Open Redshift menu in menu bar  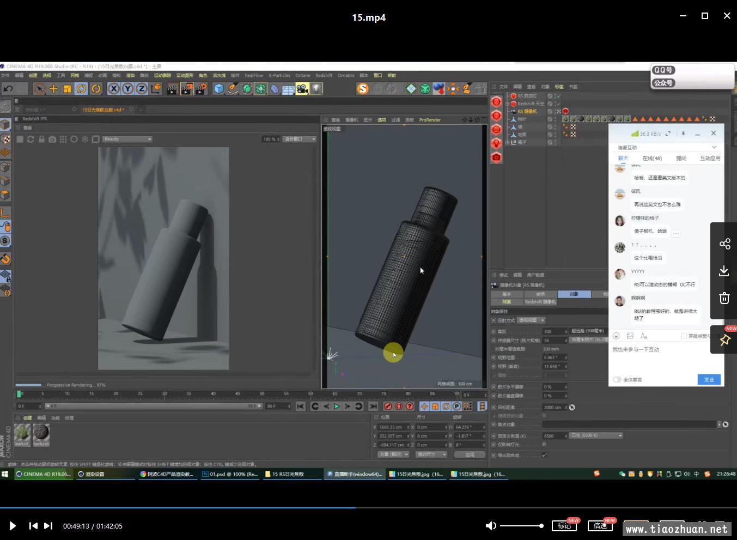click(x=324, y=75)
